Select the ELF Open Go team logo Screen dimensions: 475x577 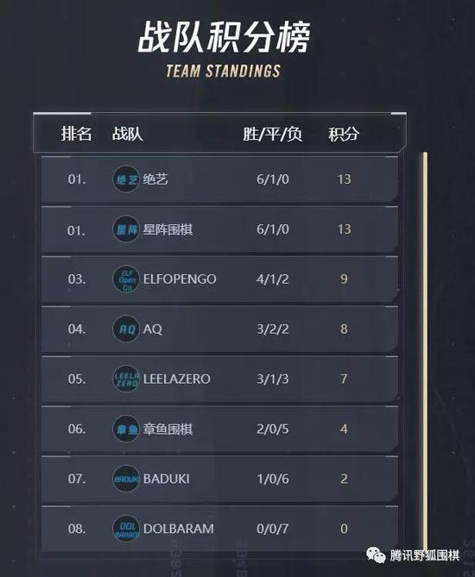click(x=126, y=279)
